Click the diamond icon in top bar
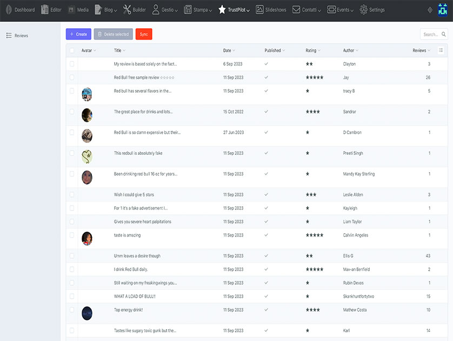The image size is (453, 341). (430, 10)
